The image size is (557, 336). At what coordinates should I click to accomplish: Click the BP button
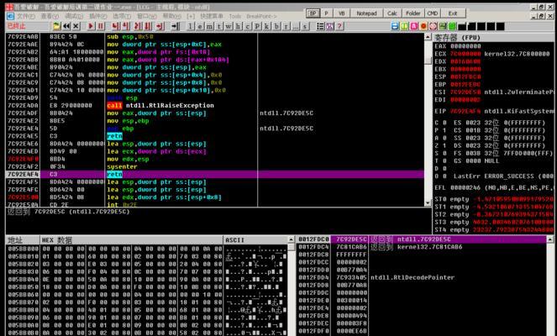click(313, 13)
